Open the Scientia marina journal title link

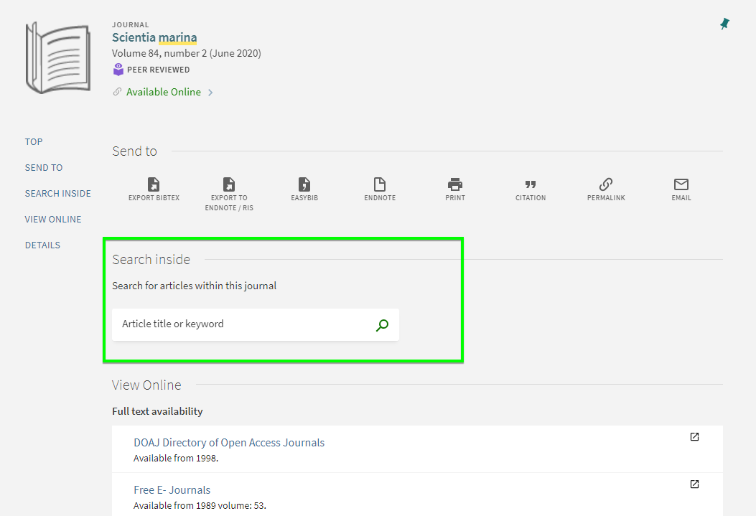[x=154, y=38]
